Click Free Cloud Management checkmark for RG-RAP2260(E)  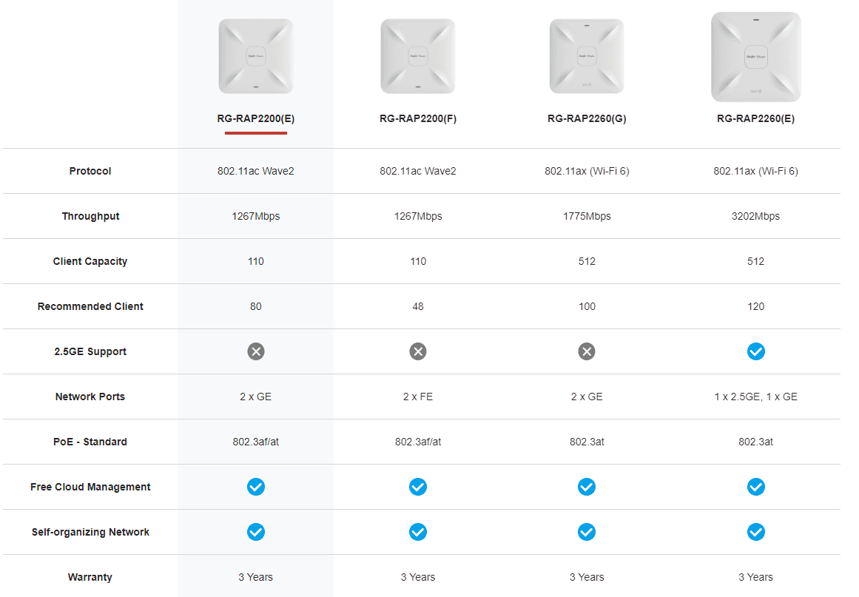point(755,486)
